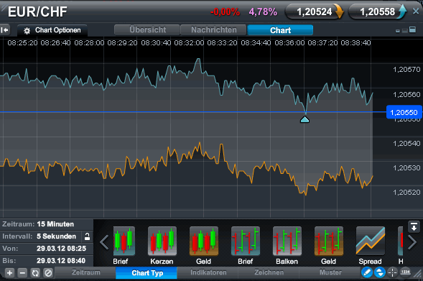Click the Bis date 29.03.12 08:40

pyautogui.click(x=61, y=260)
